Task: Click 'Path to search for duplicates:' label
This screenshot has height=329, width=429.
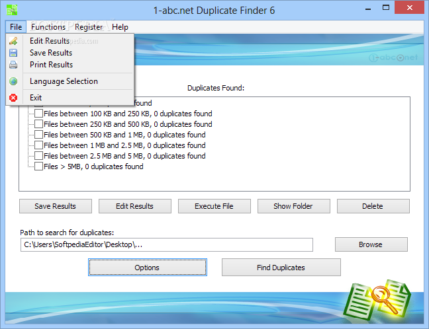Action: pyautogui.click(x=67, y=233)
